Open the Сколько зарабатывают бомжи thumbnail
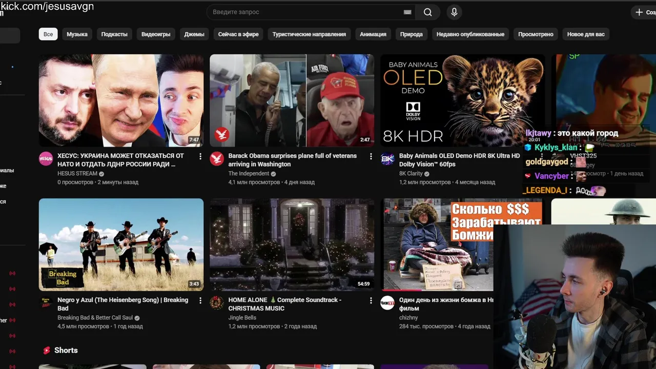Viewport: 656px width, 369px height. [437, 244]
